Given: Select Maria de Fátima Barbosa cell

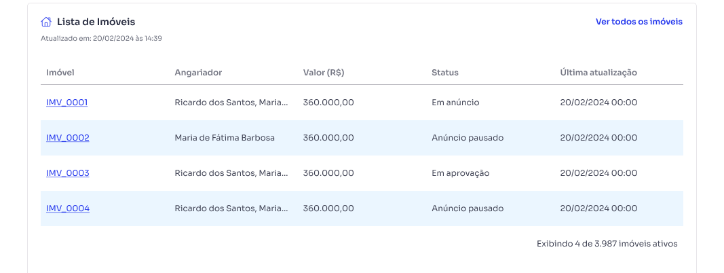Looking at the screenshot, I should coord(225,138).
